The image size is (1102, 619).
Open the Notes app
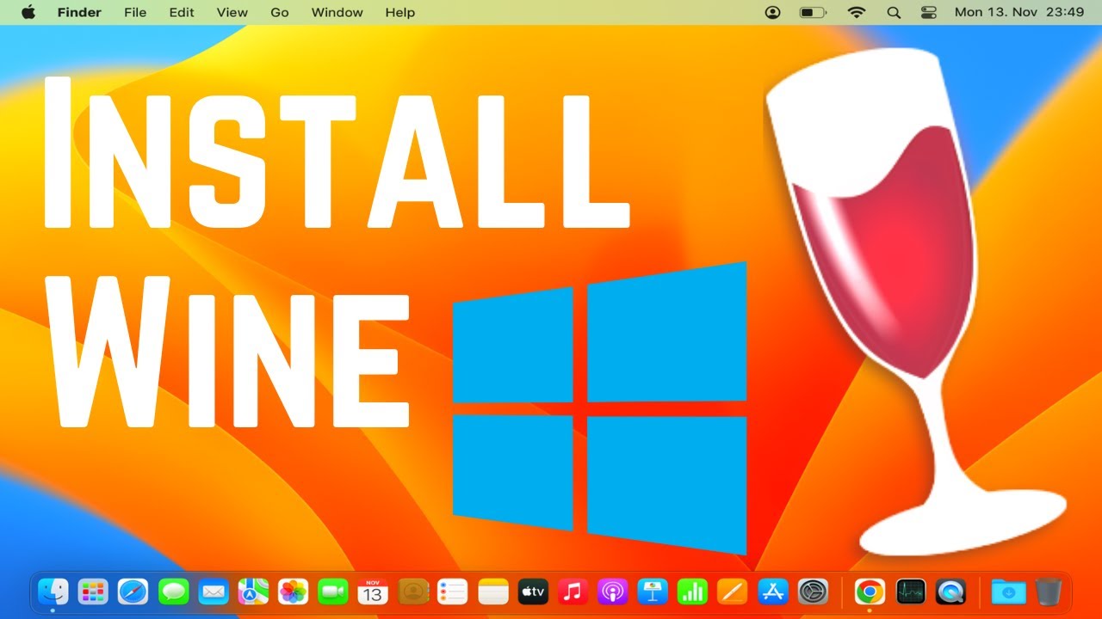(494, 591)
